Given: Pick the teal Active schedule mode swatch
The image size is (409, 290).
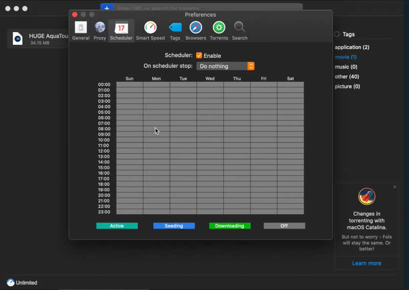Looking at the screenshot, I should [117, 226].
